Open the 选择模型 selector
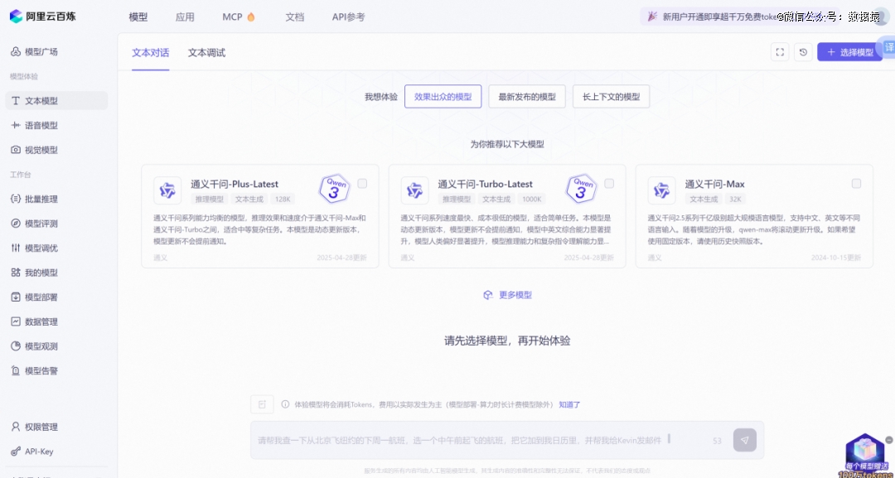This screenshot has height=478, width=895. (x=849, y=52)
